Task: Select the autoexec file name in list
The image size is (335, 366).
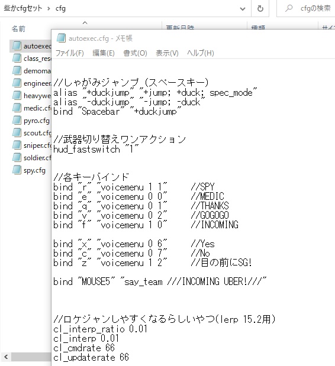Action: coord(37,46)
